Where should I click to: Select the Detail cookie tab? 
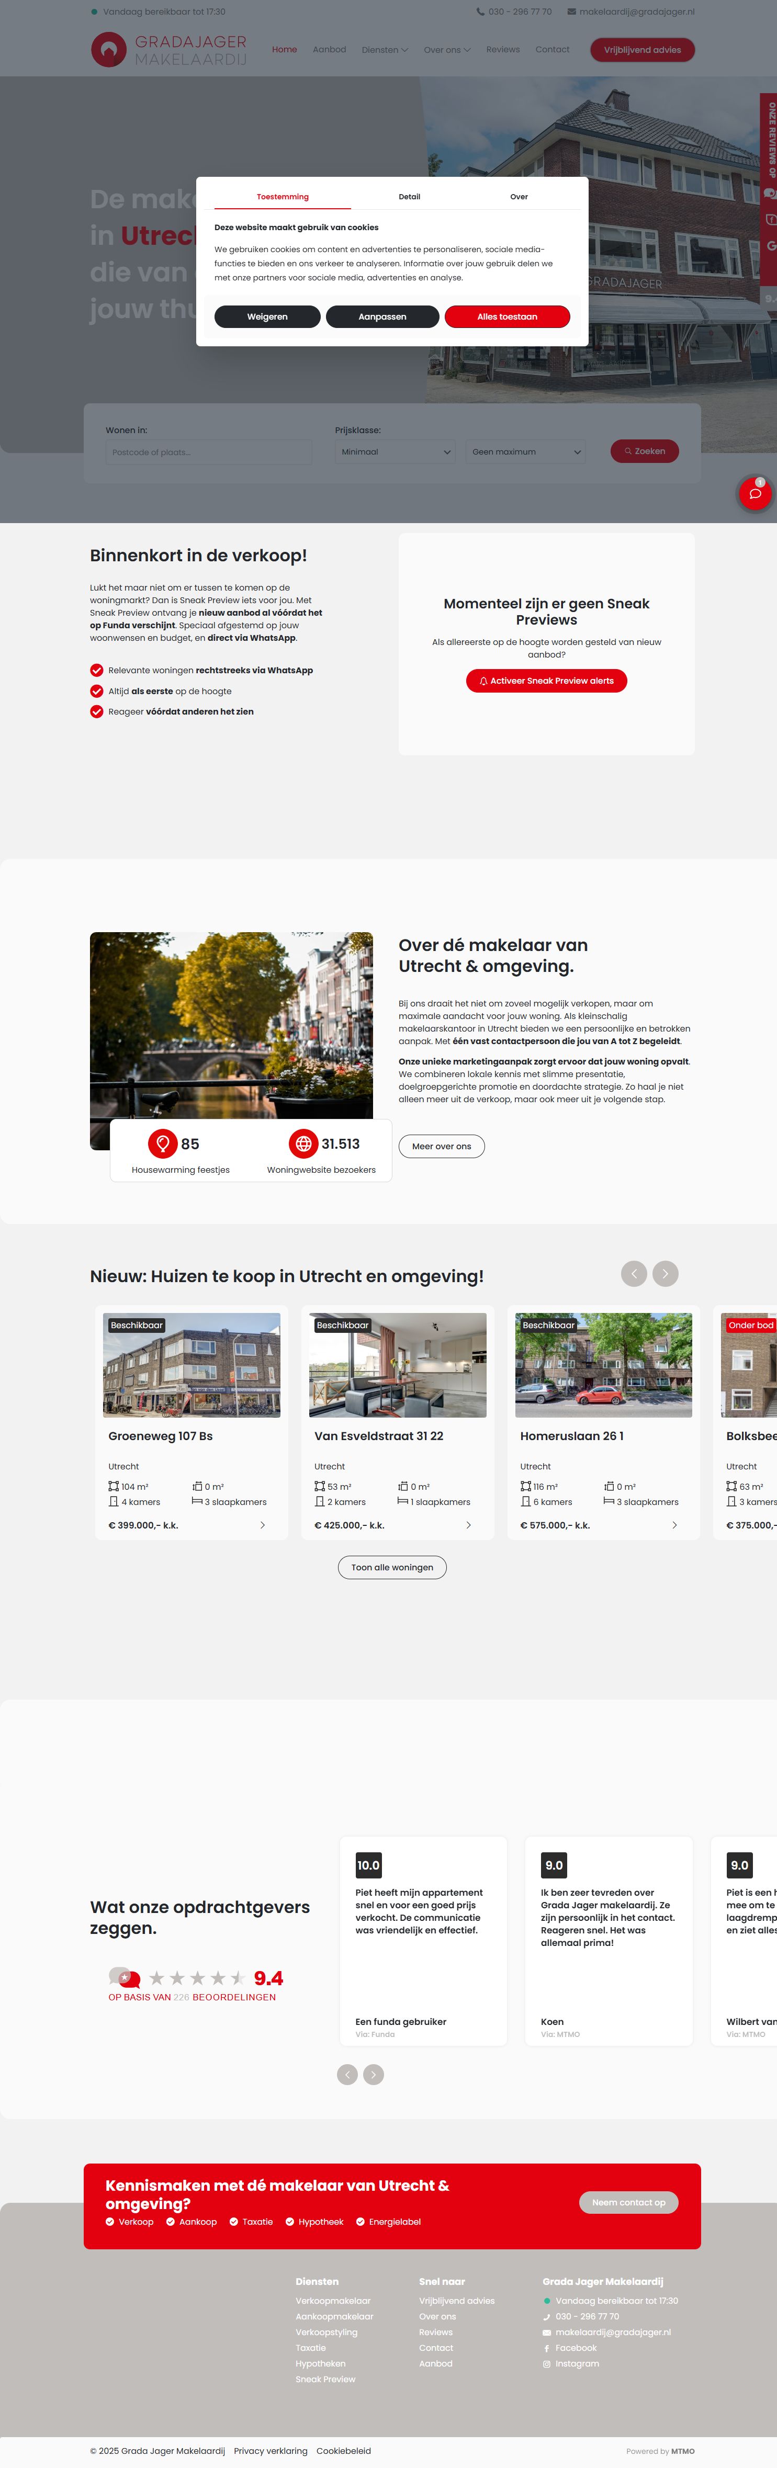click(409, 196)
